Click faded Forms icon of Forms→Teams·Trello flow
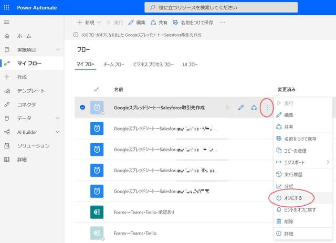Screen dimensions: 336x243 (x=97, y=233)
